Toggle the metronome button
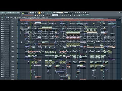The image size is (122, 91). pyautogui.click(x=35, y=13)
